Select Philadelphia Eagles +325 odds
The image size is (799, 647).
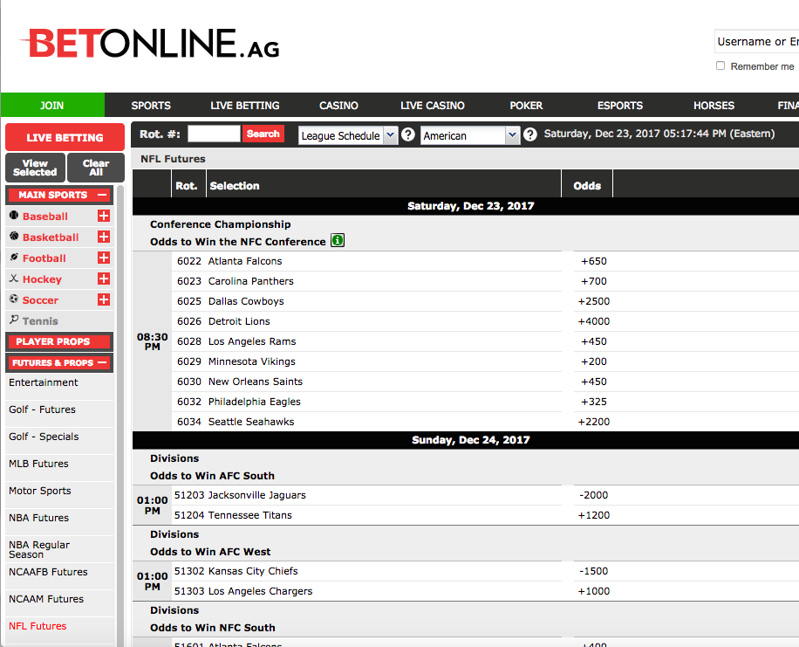(x=594, y=402)
